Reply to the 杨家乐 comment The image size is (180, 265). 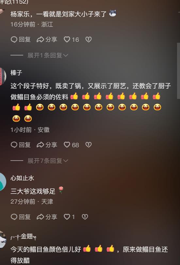(x=21, y=39)
